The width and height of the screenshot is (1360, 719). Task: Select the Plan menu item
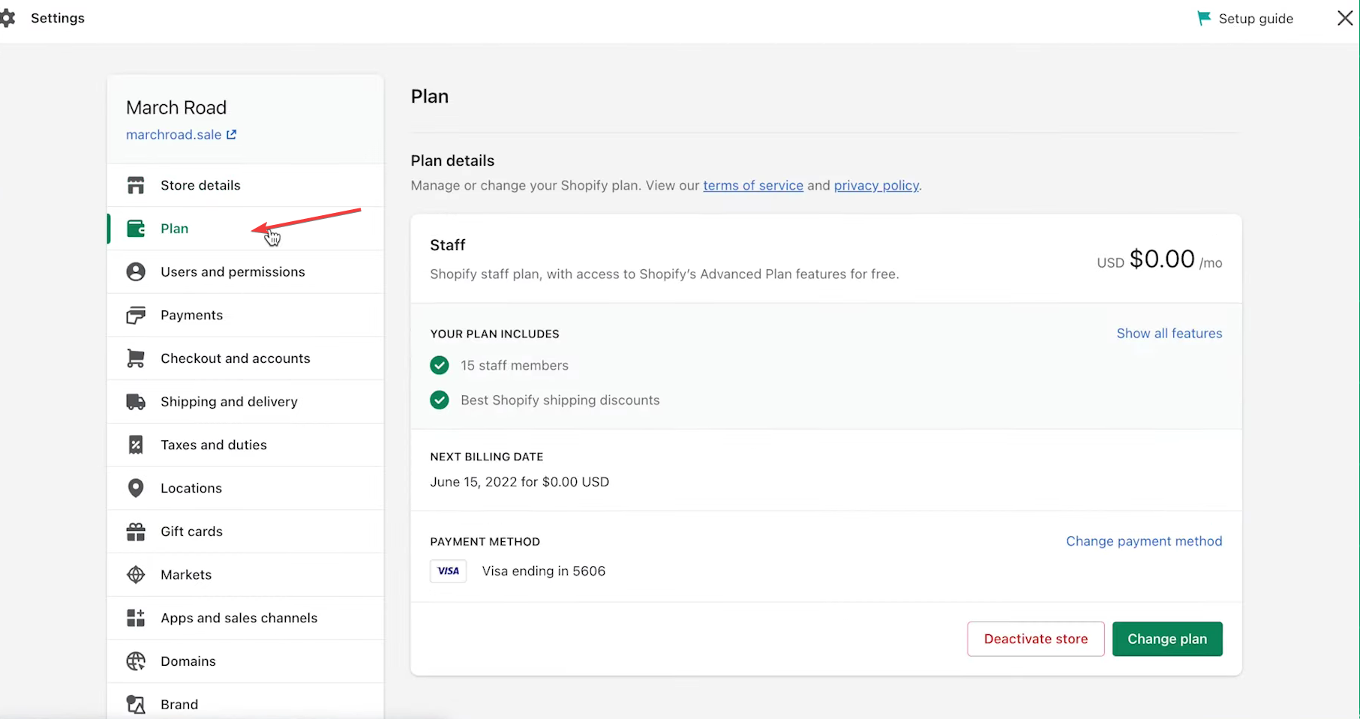[175, 229]
